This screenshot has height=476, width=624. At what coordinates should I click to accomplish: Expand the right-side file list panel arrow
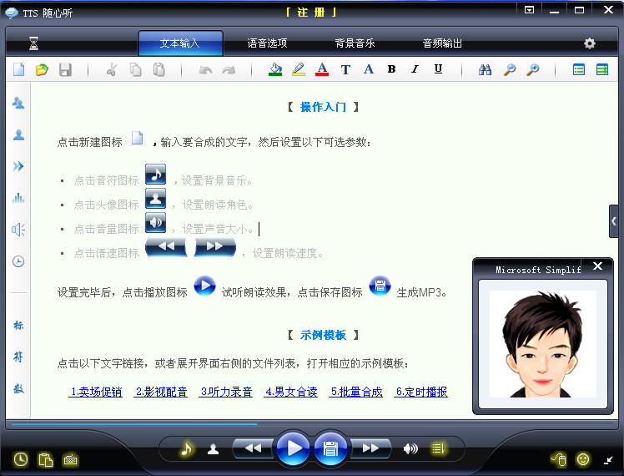click(614, 221)
